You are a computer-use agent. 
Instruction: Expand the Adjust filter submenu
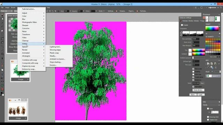click(x=32, y=13)
